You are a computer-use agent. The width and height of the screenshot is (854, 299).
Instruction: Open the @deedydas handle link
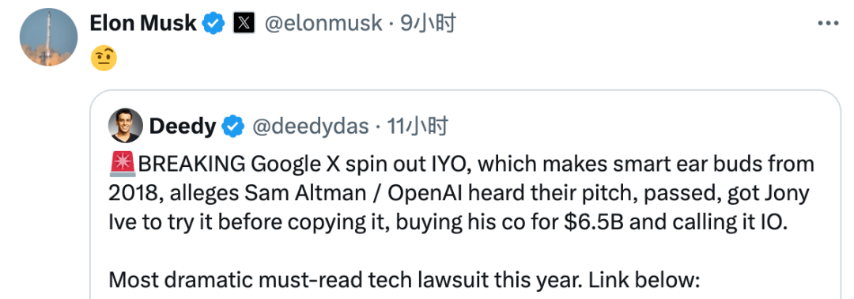(x=310, y=127)
